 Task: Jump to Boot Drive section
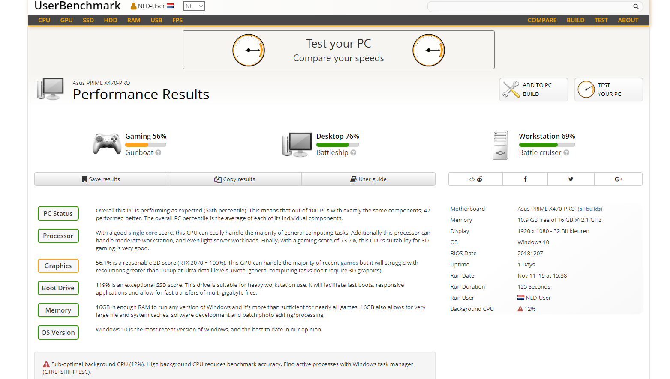pos(58,288)
